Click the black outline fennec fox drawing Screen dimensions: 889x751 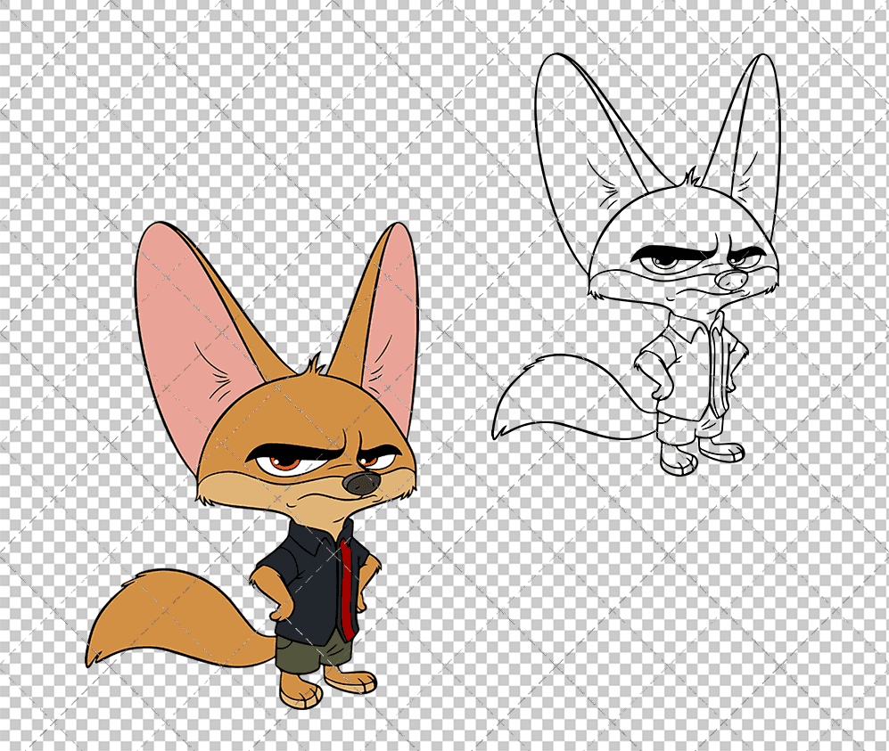pos(636,264)
